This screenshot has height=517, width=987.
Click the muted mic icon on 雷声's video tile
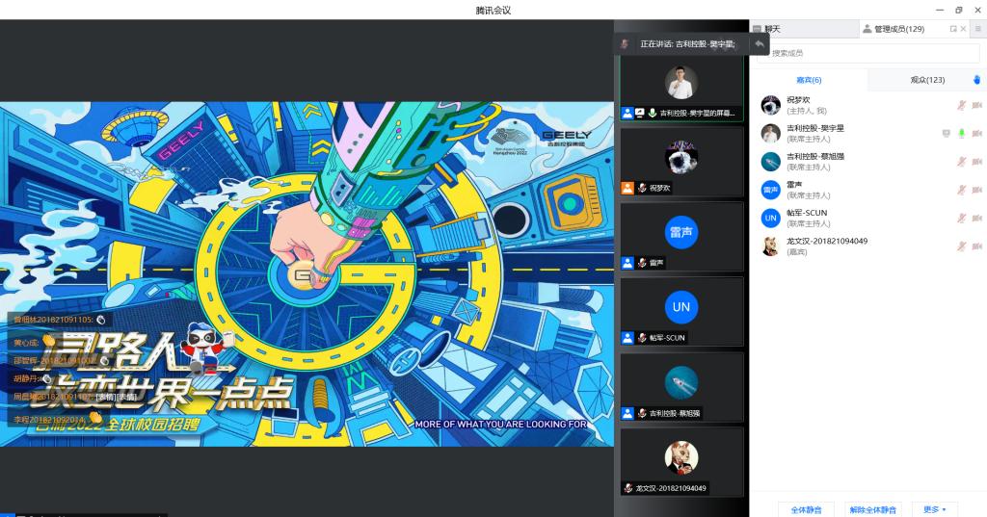tap(642, 263)
